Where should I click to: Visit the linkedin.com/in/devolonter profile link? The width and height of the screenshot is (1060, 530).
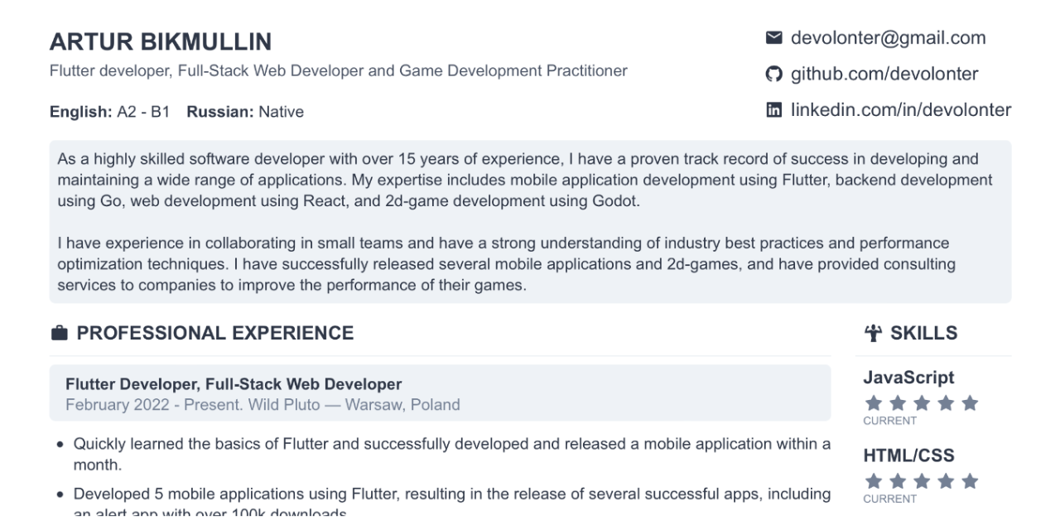[901, 110]
